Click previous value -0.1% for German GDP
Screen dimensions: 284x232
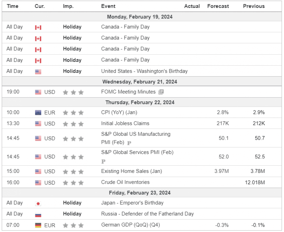tap(258, 225)
